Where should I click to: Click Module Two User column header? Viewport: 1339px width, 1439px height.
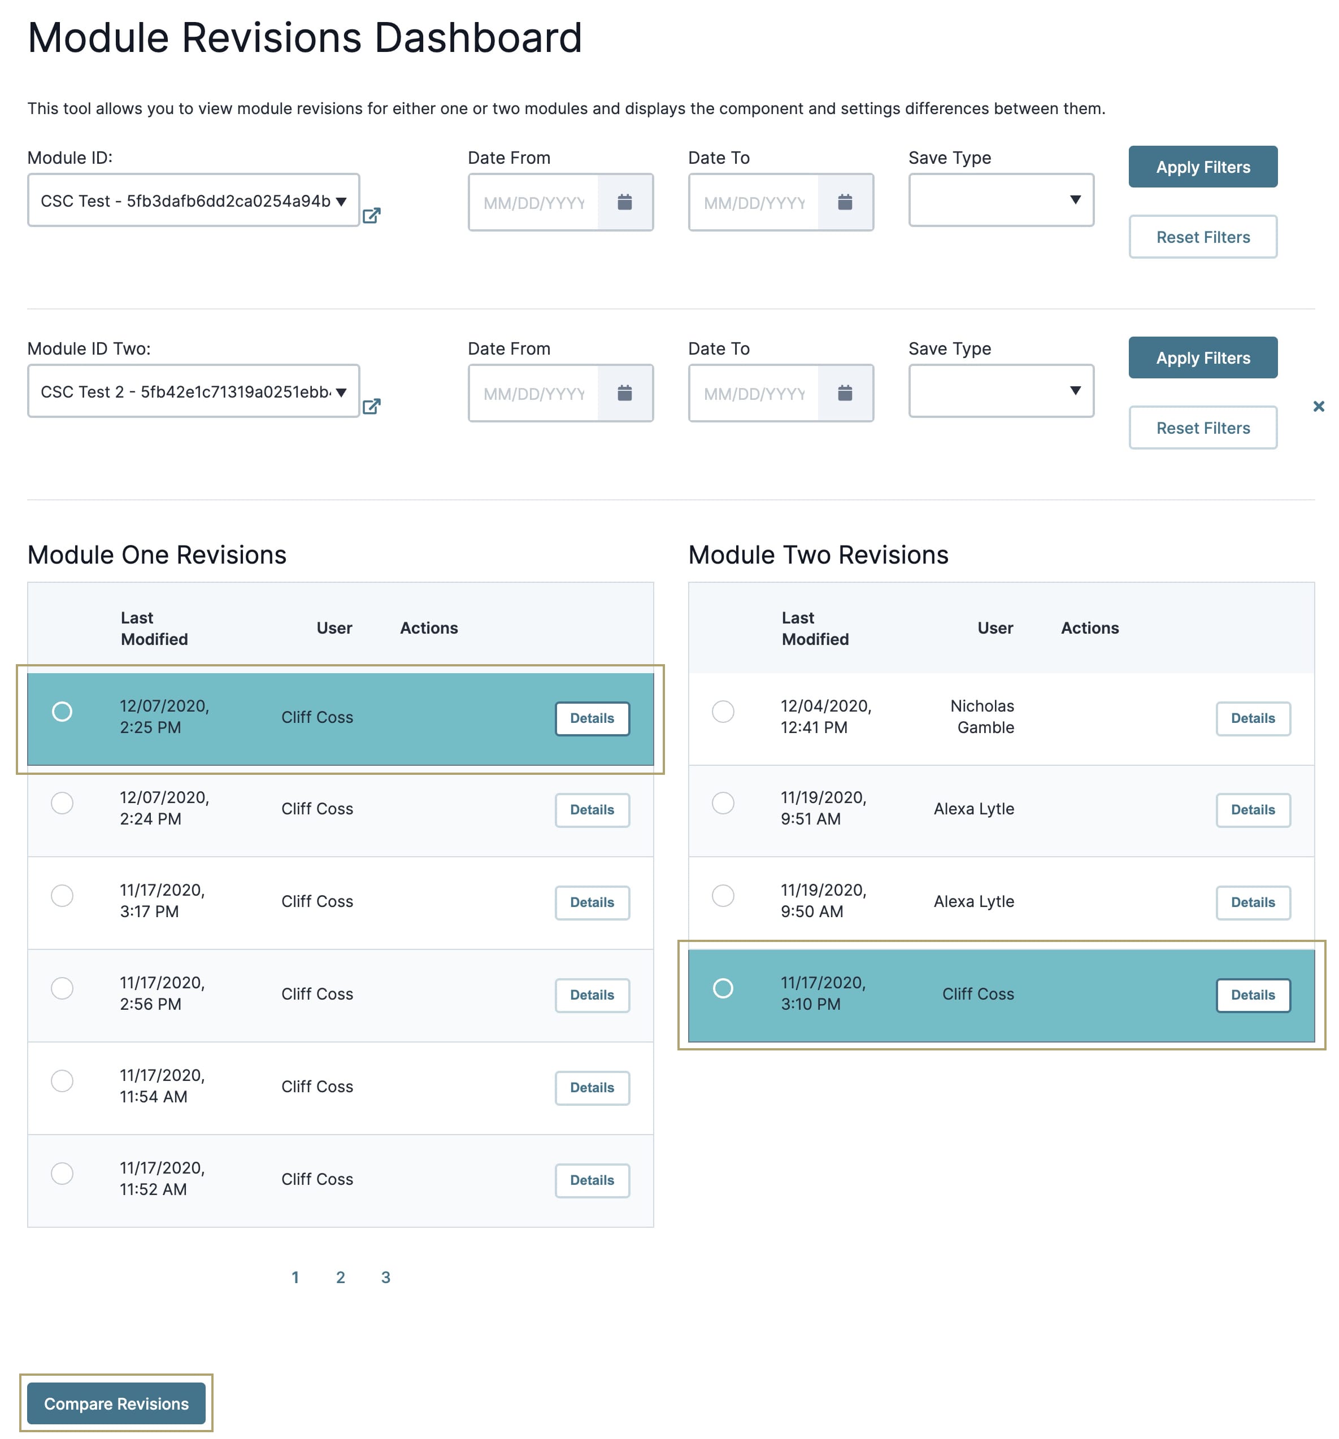tap(995, 629)
